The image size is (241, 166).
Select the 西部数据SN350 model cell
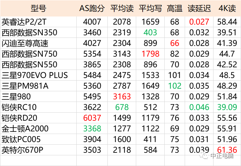tap(38, 32)
